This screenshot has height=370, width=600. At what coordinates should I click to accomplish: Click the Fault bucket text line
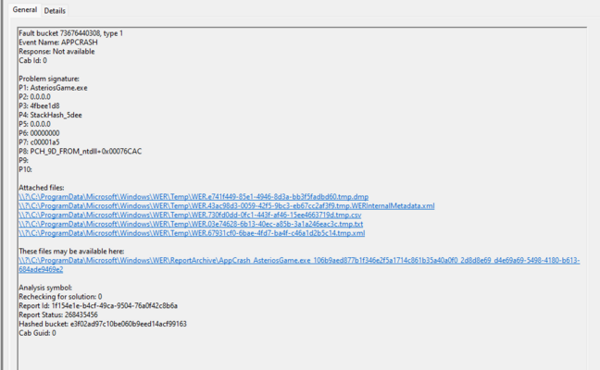[x=70, y=33]
